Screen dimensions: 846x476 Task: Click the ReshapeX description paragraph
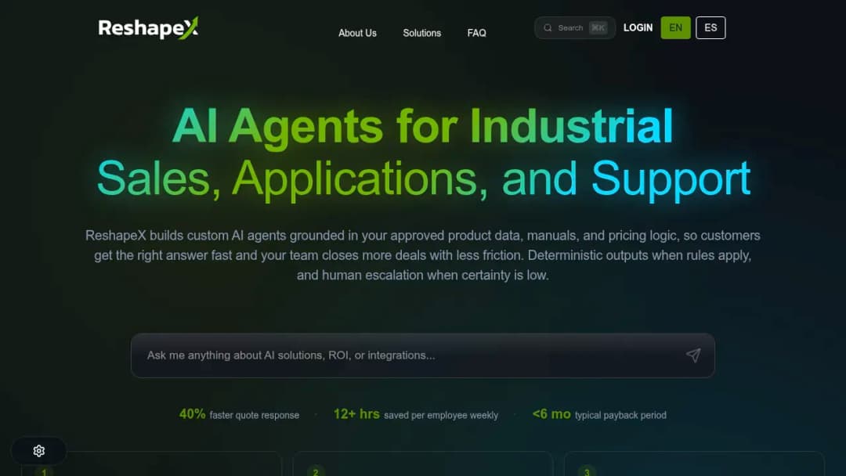pyautogui.click(x=422, y=255)
